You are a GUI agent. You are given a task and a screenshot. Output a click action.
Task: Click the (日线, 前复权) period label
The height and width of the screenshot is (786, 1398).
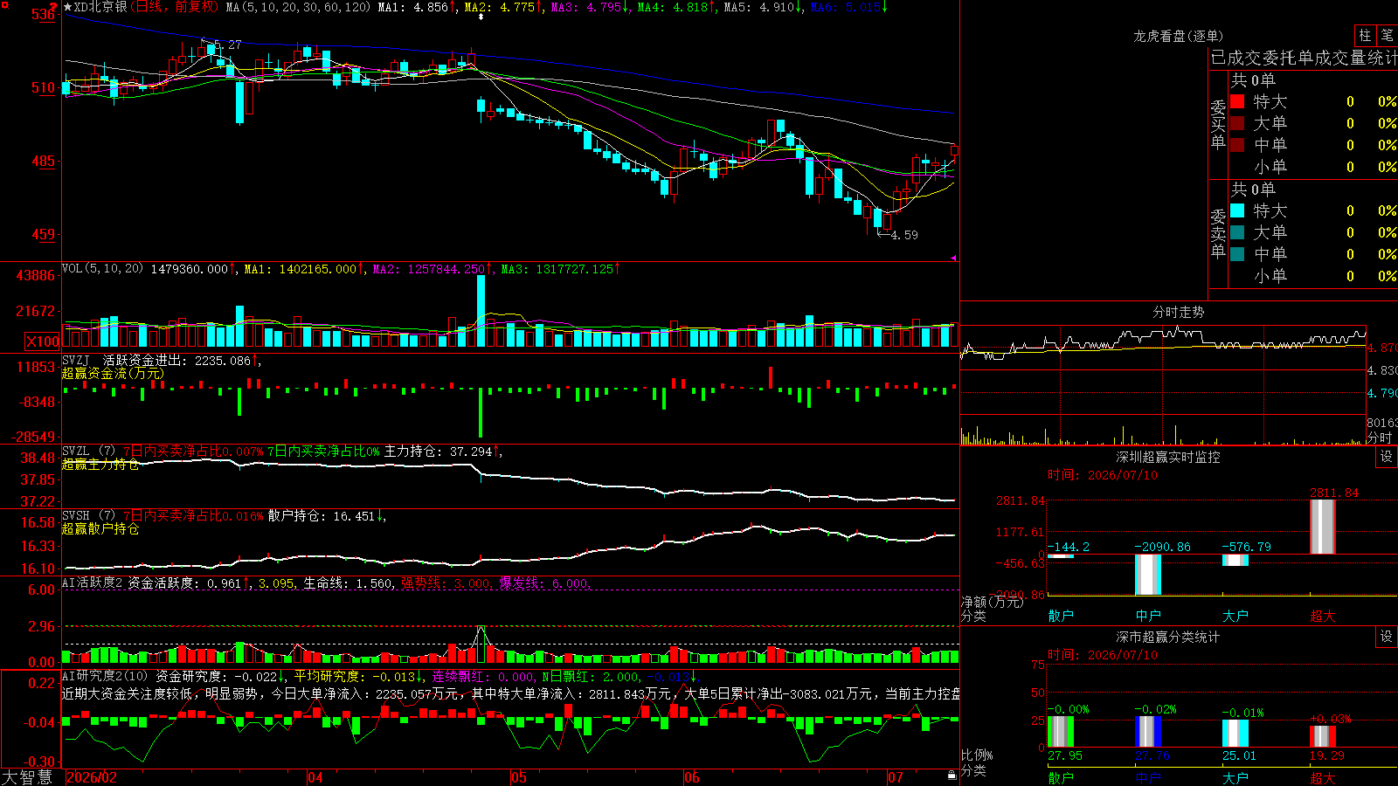[x=174, y=7]
